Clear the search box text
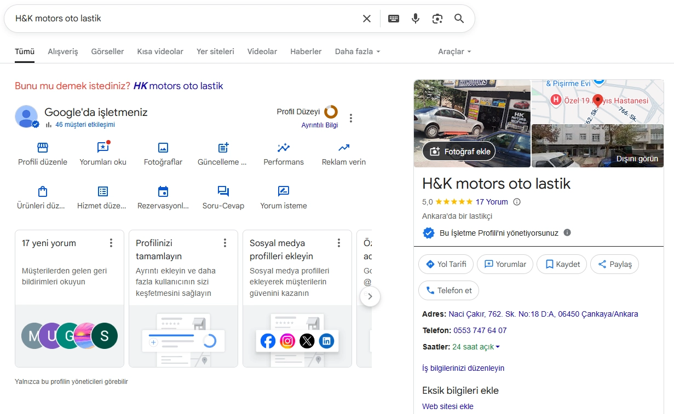This screenshot has width=674, height=414. coord(367,19)
